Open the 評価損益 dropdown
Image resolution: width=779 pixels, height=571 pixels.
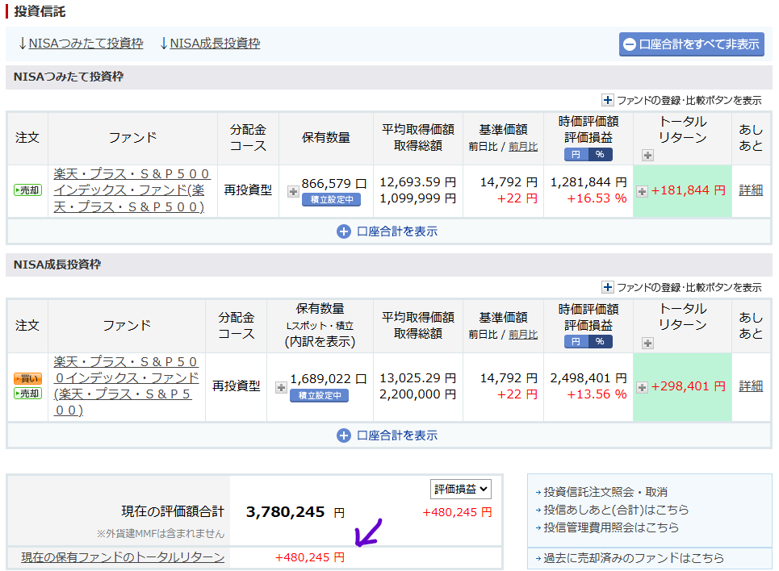[461, 490]
